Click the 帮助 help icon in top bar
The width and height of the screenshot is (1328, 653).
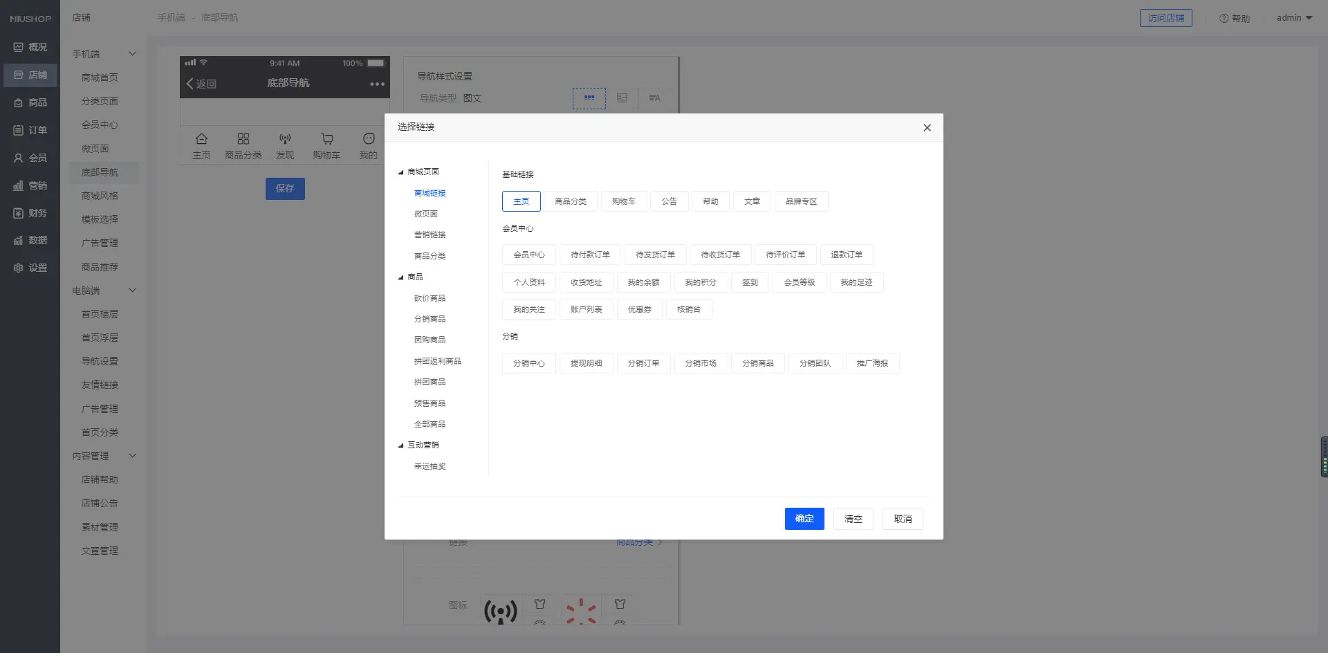tap(1224, 19)
